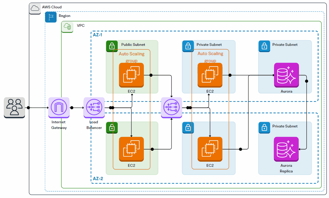Click the EC2 icon in AZ-2 Private Subnet
The width and height of the screenshot is (329, 198).
point(210,149)
